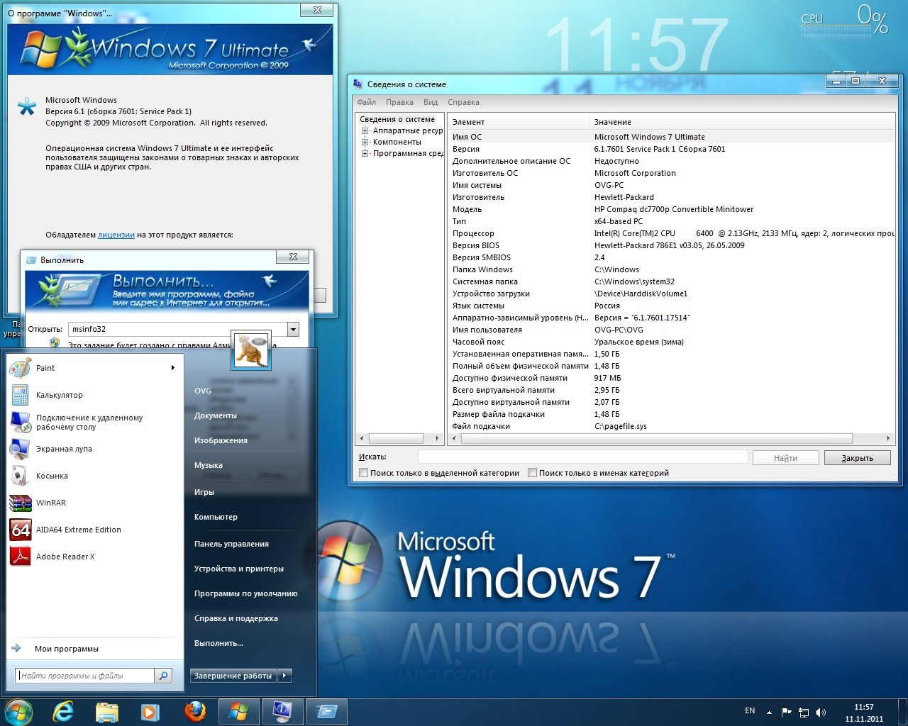Open Панель управления from Start menu
The image size is (908, 726).
[x=231, y=544]
